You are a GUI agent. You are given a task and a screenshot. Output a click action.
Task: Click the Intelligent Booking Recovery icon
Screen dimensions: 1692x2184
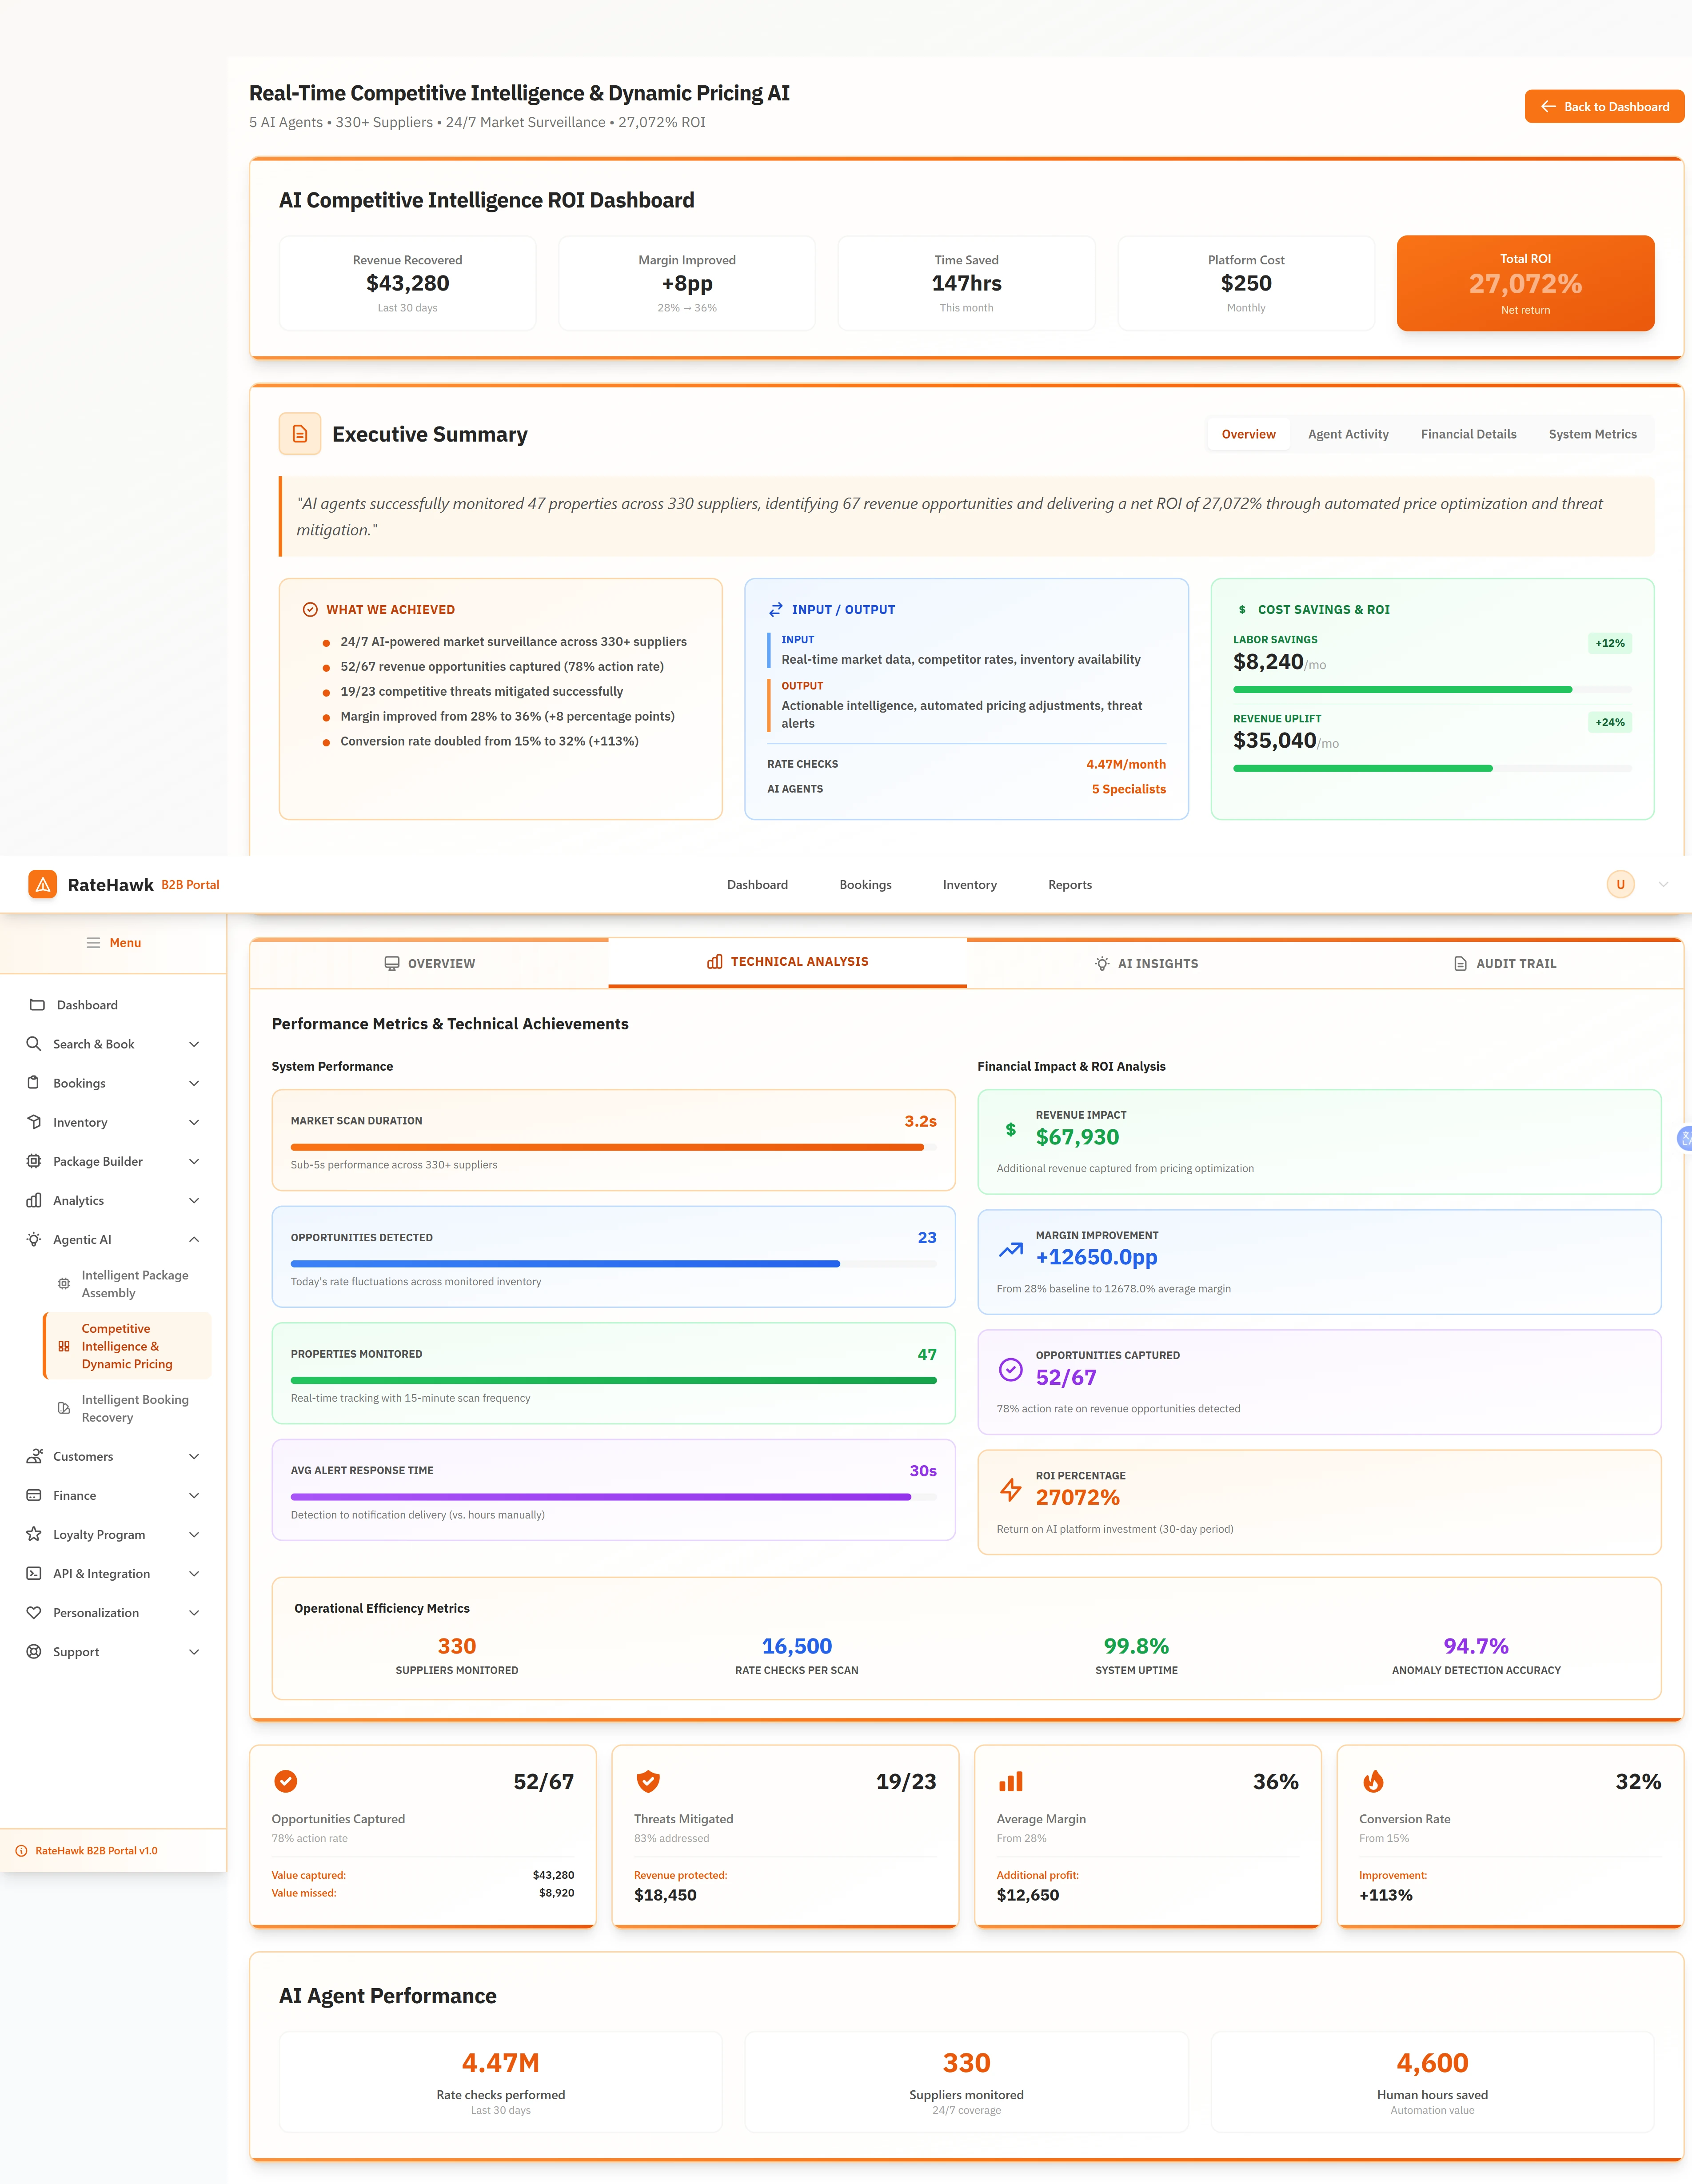click(x=64, y=1407)
